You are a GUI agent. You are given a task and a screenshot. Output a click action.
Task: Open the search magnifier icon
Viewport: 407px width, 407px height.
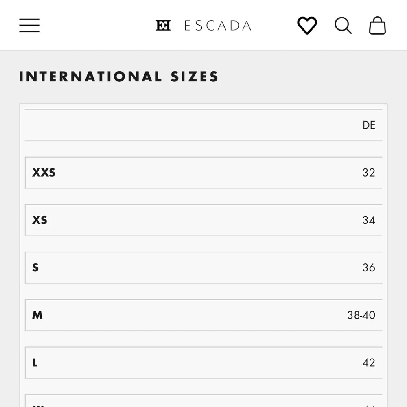click(343, 25)
